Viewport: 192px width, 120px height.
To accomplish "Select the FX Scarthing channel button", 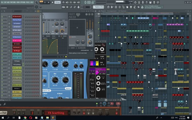I will [17, 64].
